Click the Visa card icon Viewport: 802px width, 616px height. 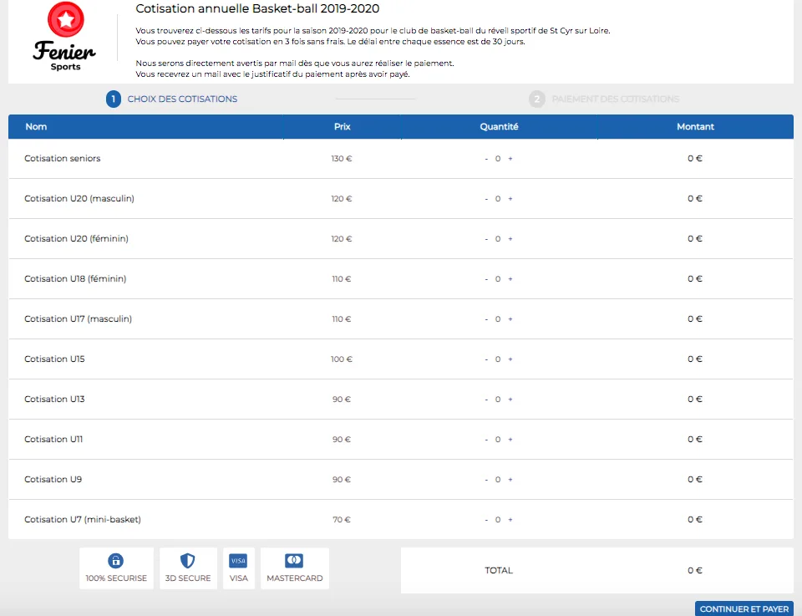coord(238,561)
